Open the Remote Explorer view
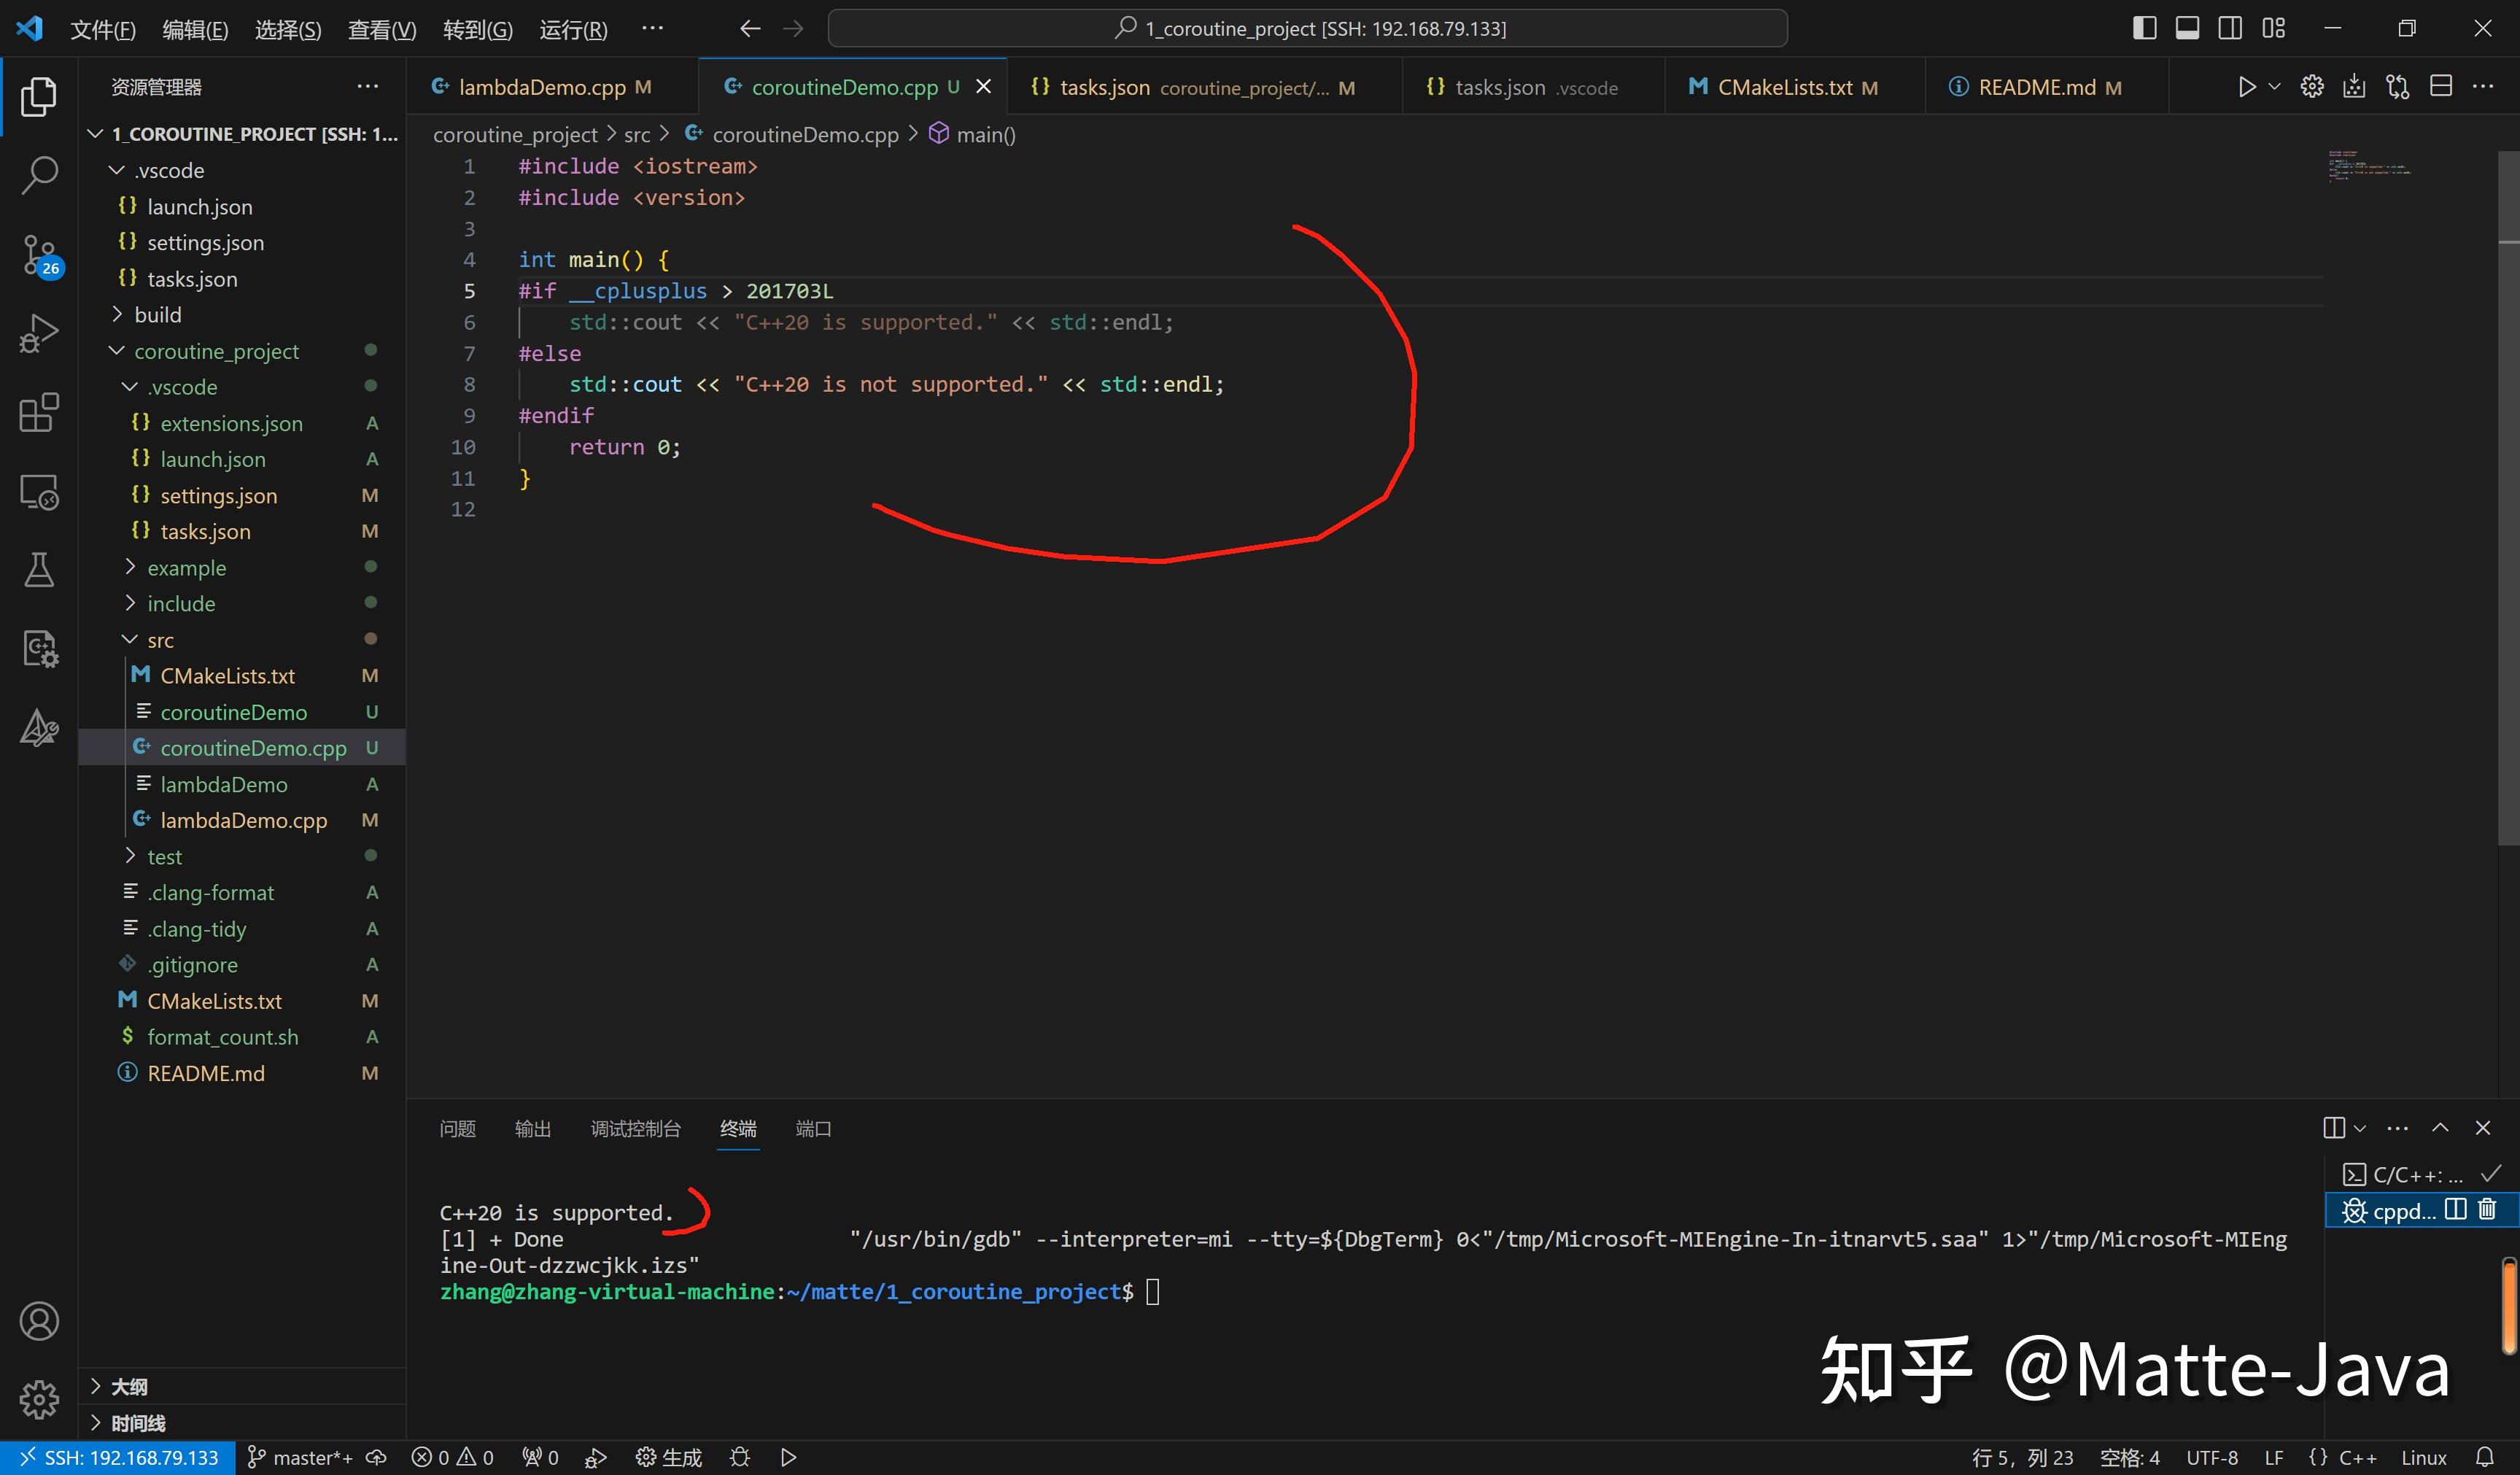This screenshot has width=2520, height=1475. click(x=39, y=491)
